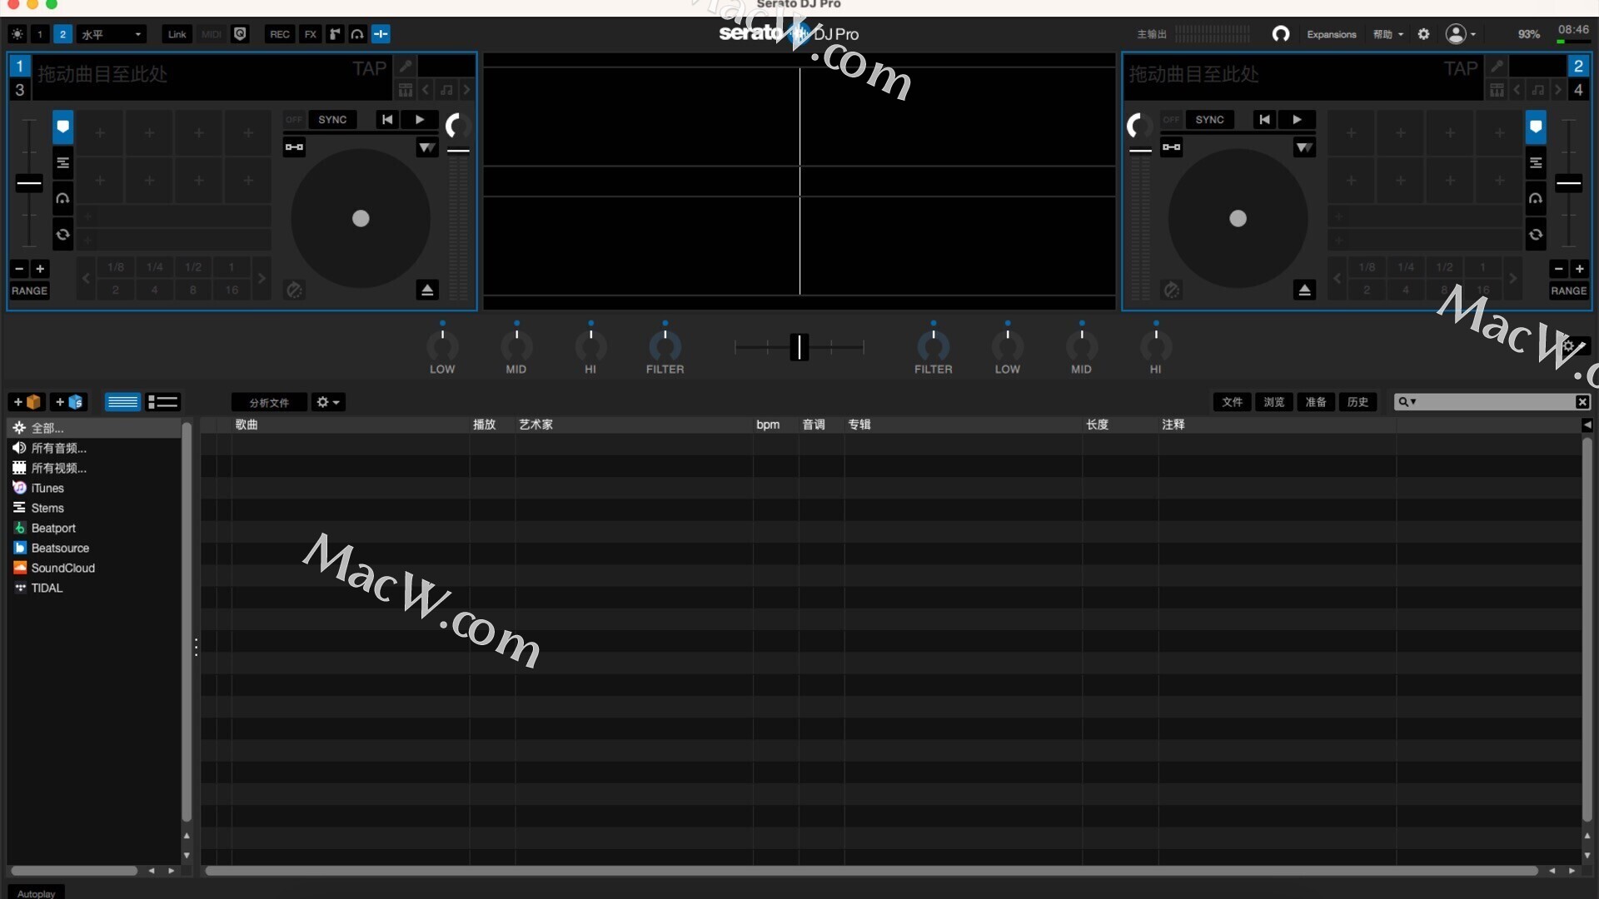
Task: Toggle REC recording panel
Action: (x=280, y=34)
